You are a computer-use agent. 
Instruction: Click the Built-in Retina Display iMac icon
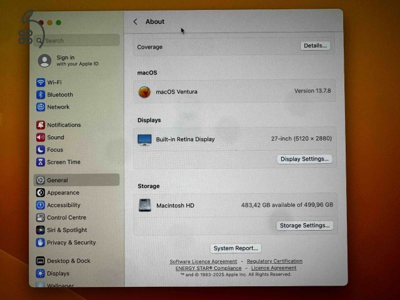pyautogui.click(x=144, y=140)
